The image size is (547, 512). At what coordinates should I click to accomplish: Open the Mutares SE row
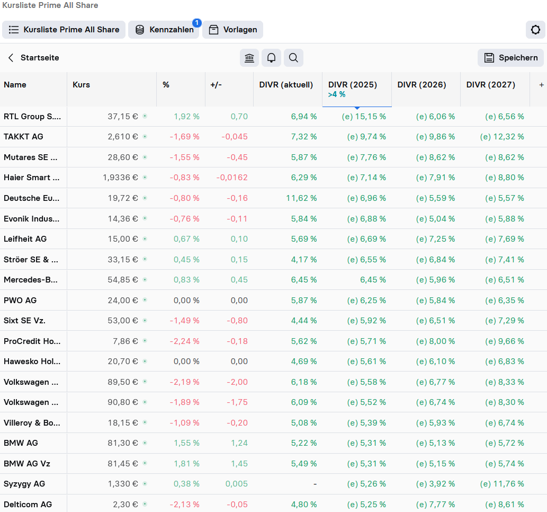pos(31,157)
